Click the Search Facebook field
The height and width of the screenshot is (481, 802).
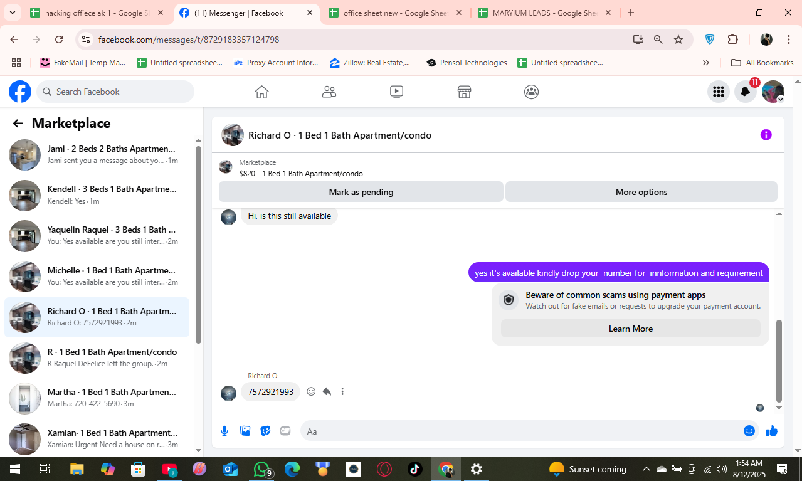[115, 92]
